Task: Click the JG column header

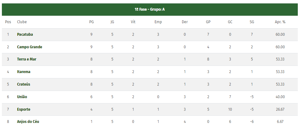Action: pos(112,22)
